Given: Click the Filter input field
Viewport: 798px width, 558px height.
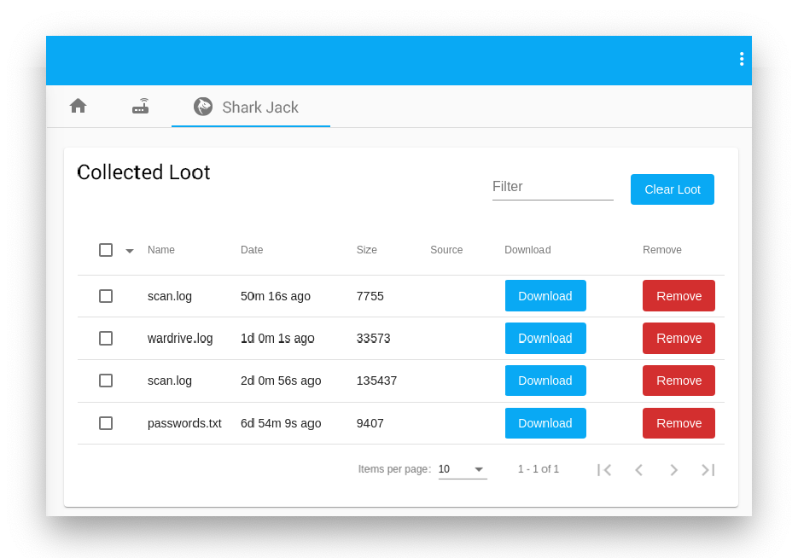Looking at the screenshot, I should [552, 187].
